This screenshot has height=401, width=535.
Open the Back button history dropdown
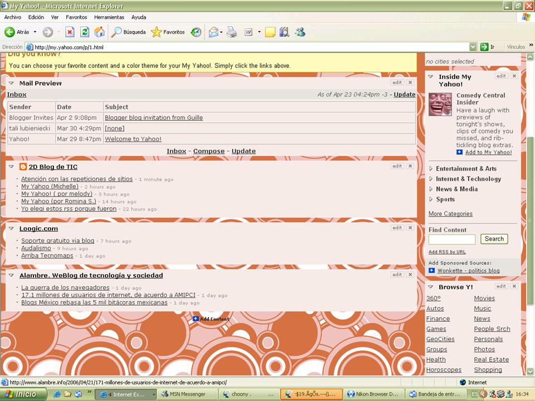pos(35,32)
